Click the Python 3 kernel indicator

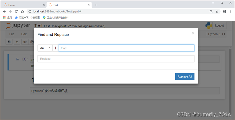[x=214, y=34]
